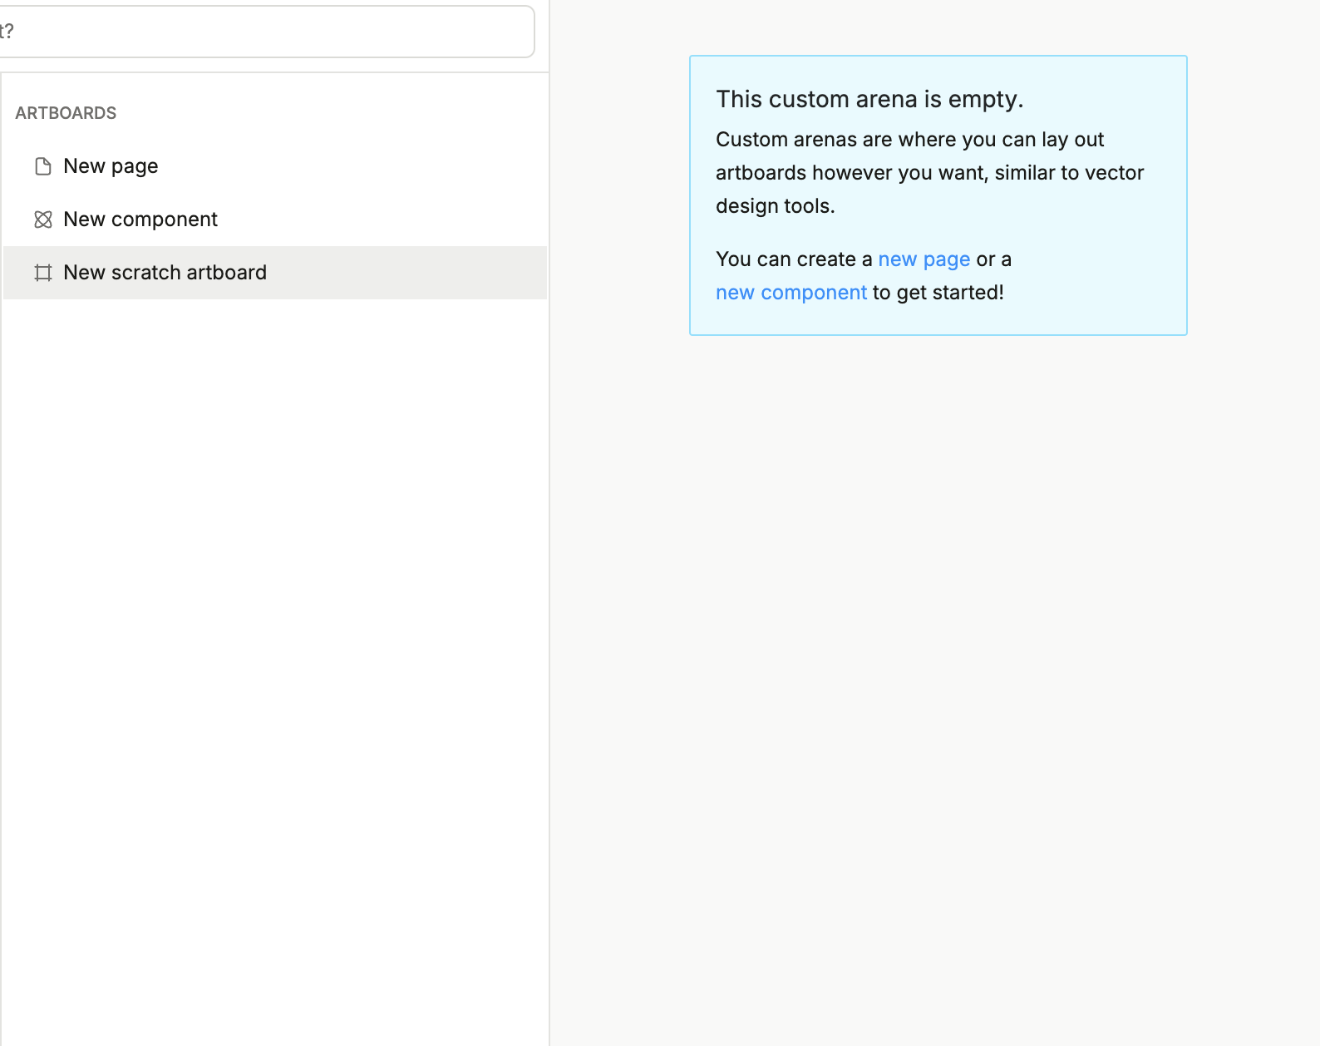1320x1046 pixels.
Task: Click the "You can create a" text
Action: coord(793,259)
